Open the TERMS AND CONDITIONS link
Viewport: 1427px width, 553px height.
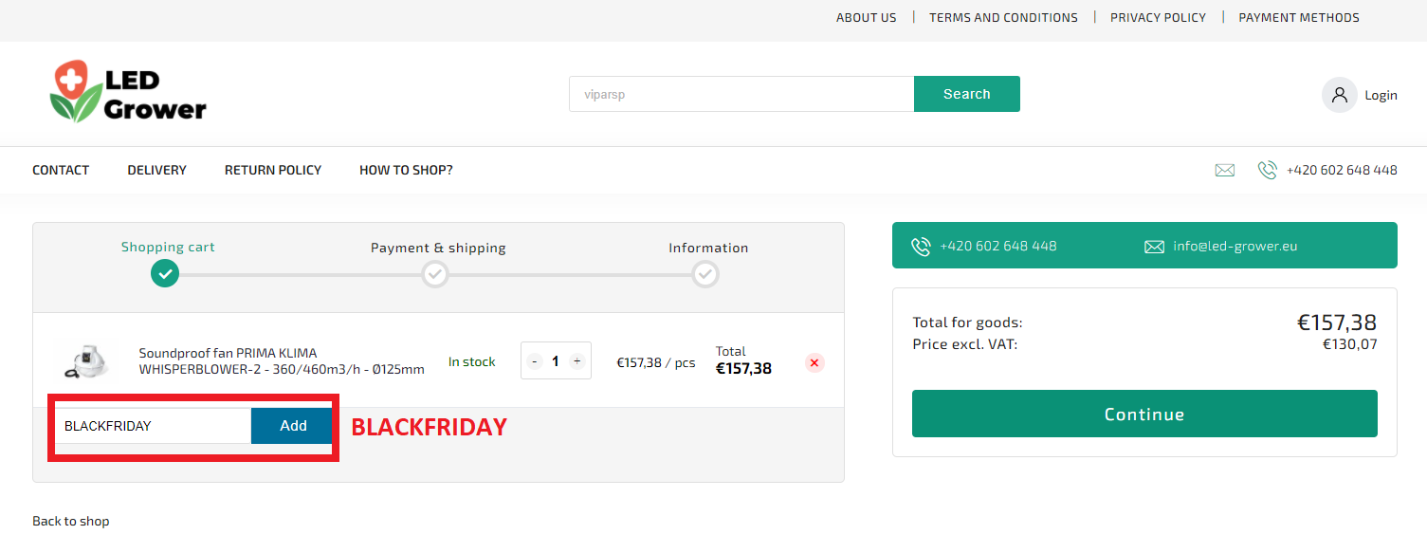(1003, 17)
